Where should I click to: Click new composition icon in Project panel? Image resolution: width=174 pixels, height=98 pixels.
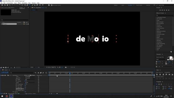click(x=6, y=68)
